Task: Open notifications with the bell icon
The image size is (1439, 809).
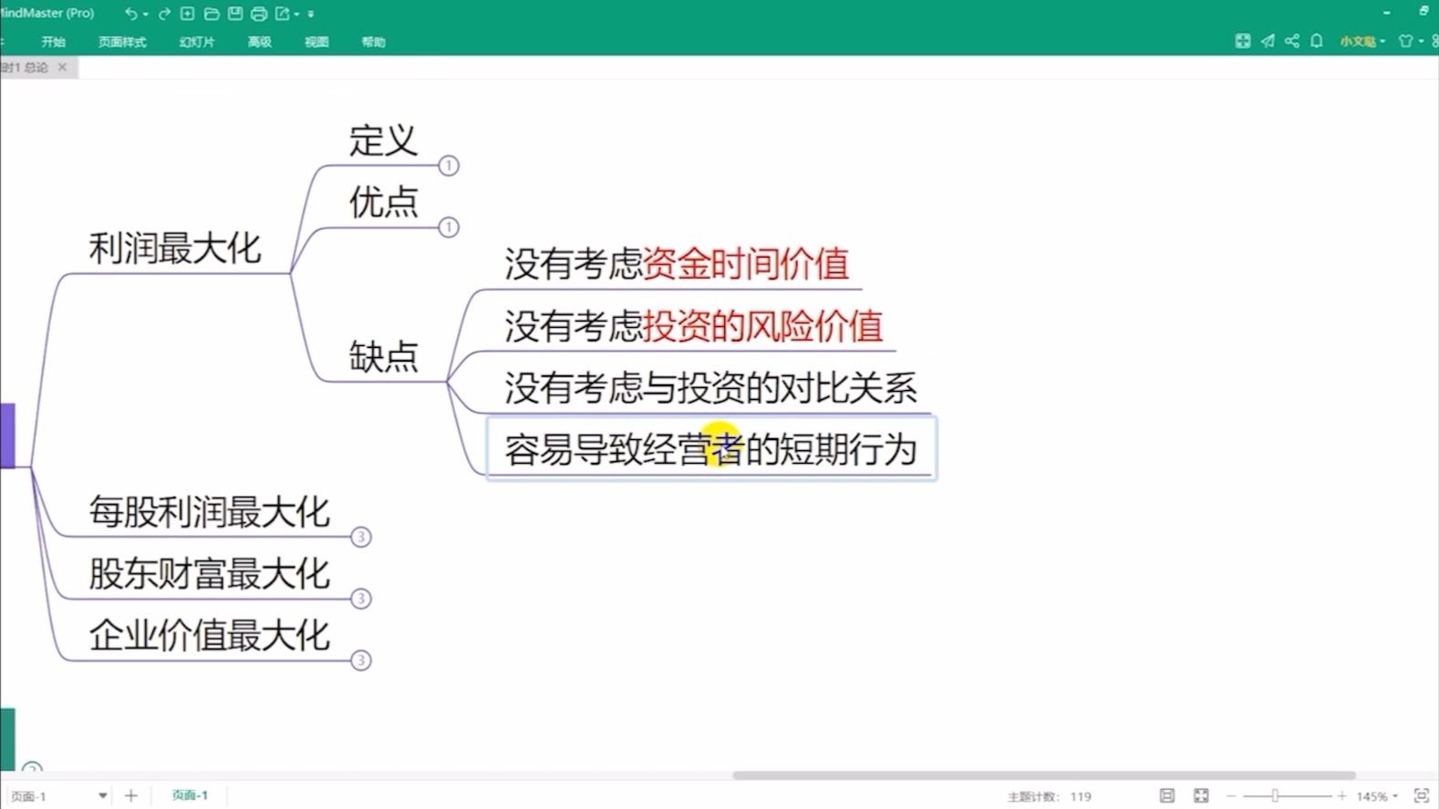Action: [1317, 41]
